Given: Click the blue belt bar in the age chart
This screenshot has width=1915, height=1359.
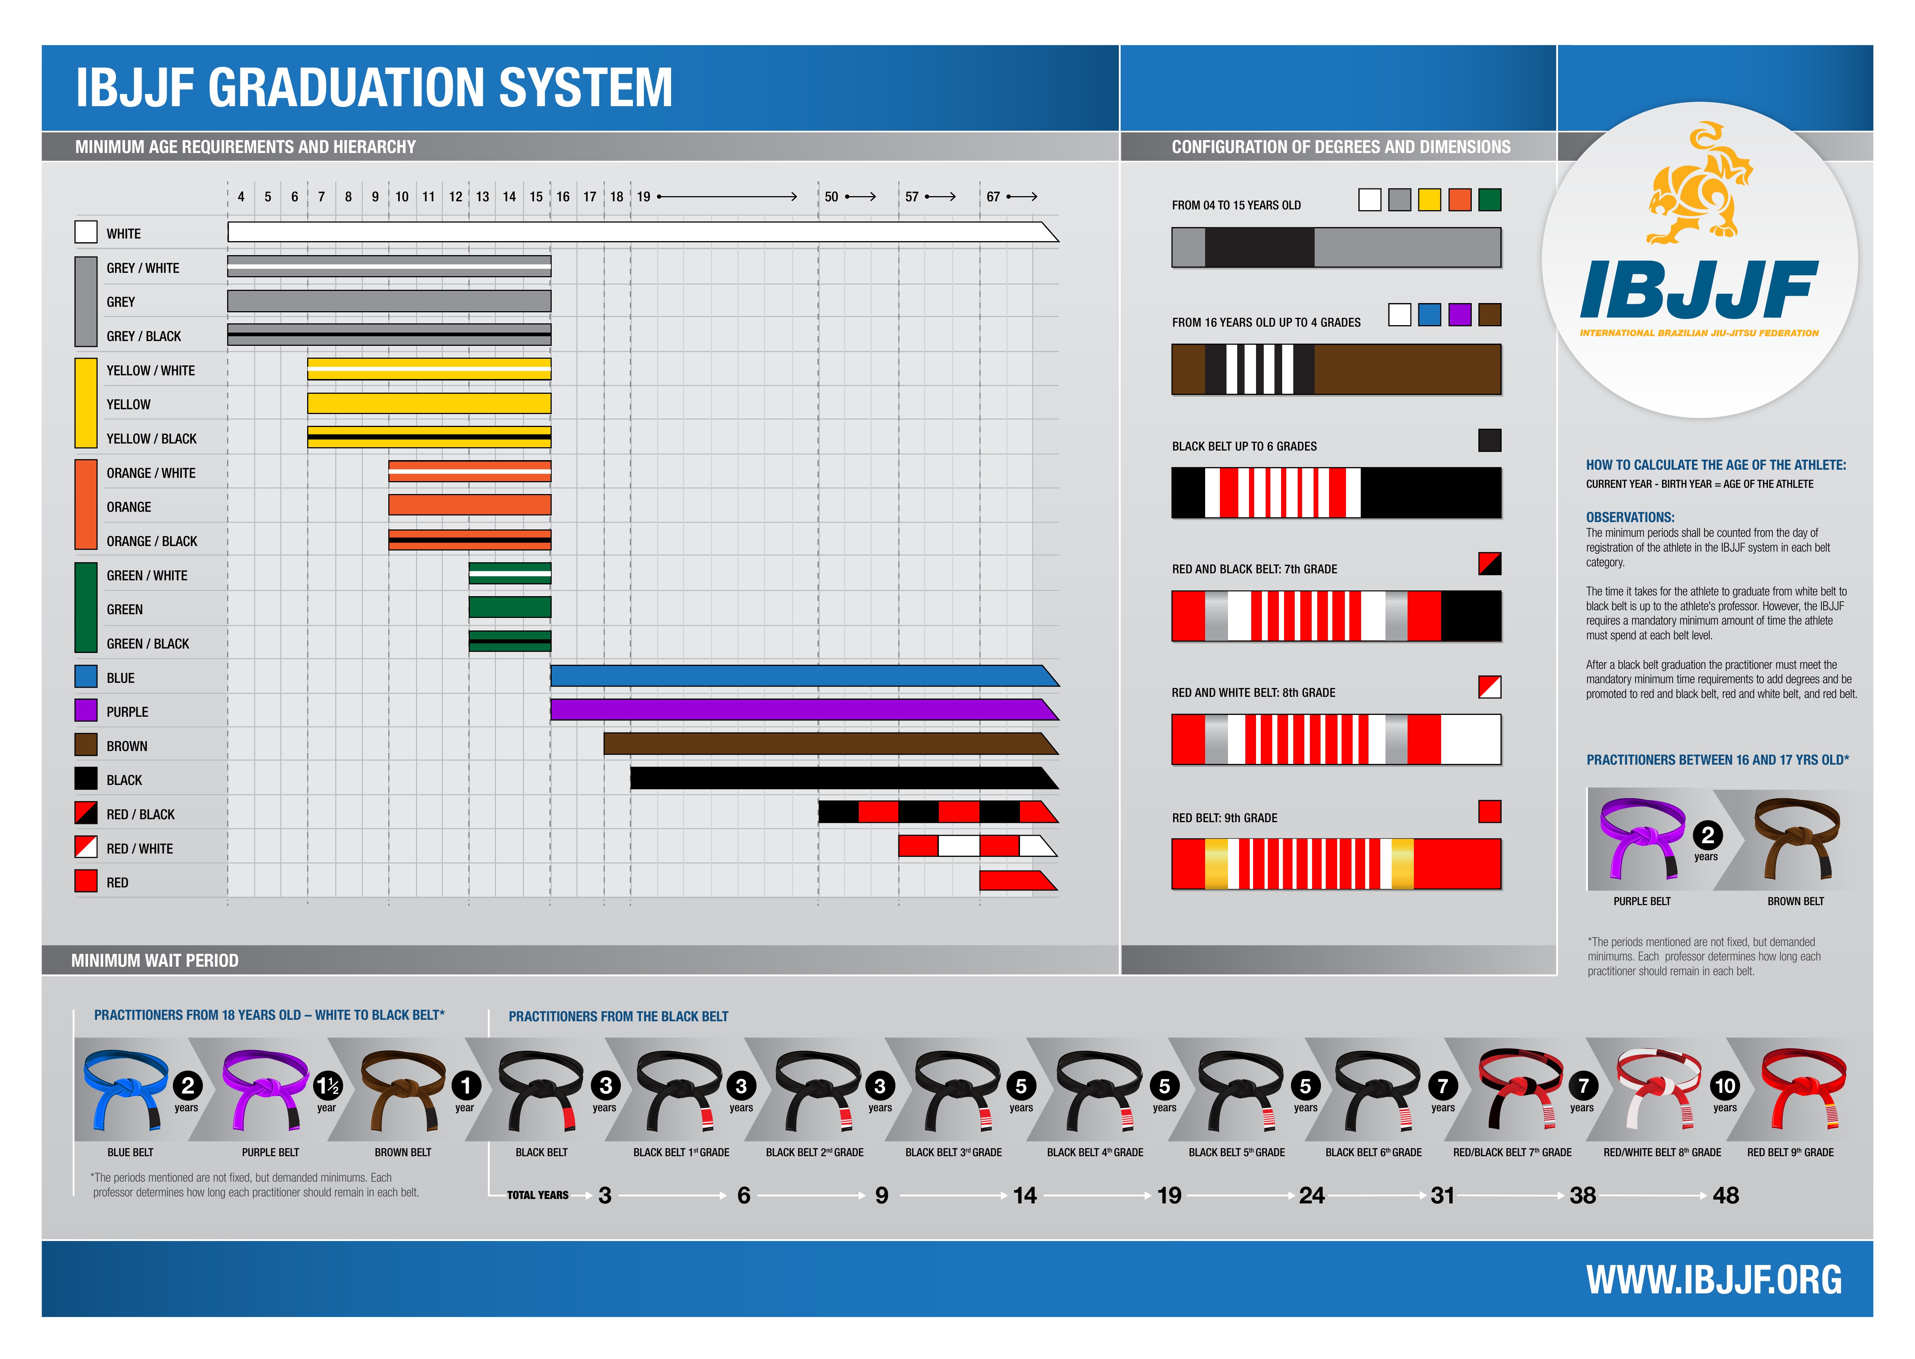Looking at the screenshot, I should pyautogui.click(x=804, y=676).
